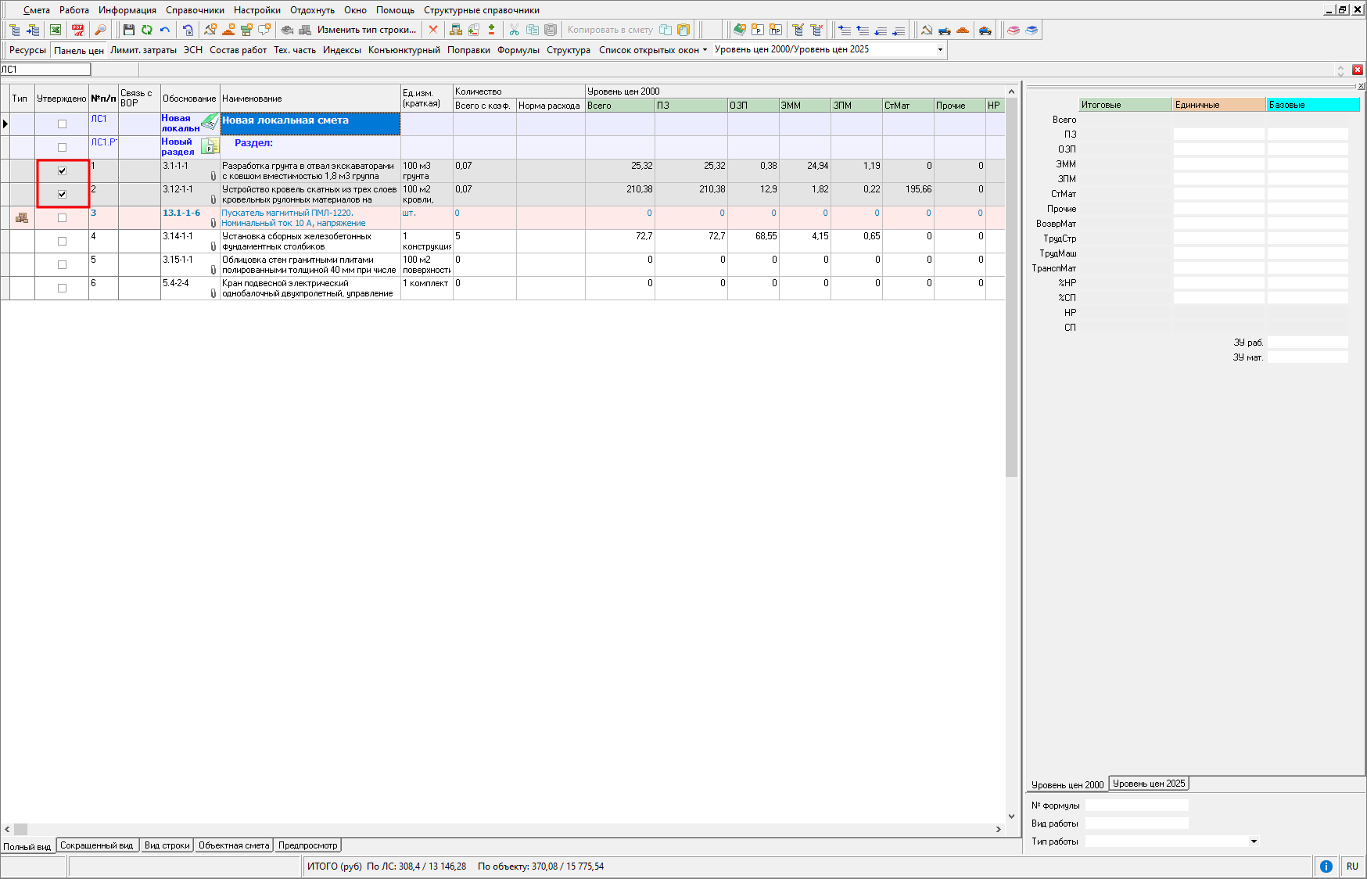This screenshot has height=879, width=1367.
Task: Tick approved checkbox for row 6
Action: coord(63,288)
